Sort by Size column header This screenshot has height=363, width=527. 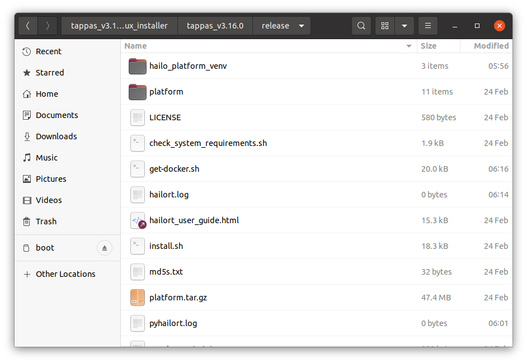[429, 46]
